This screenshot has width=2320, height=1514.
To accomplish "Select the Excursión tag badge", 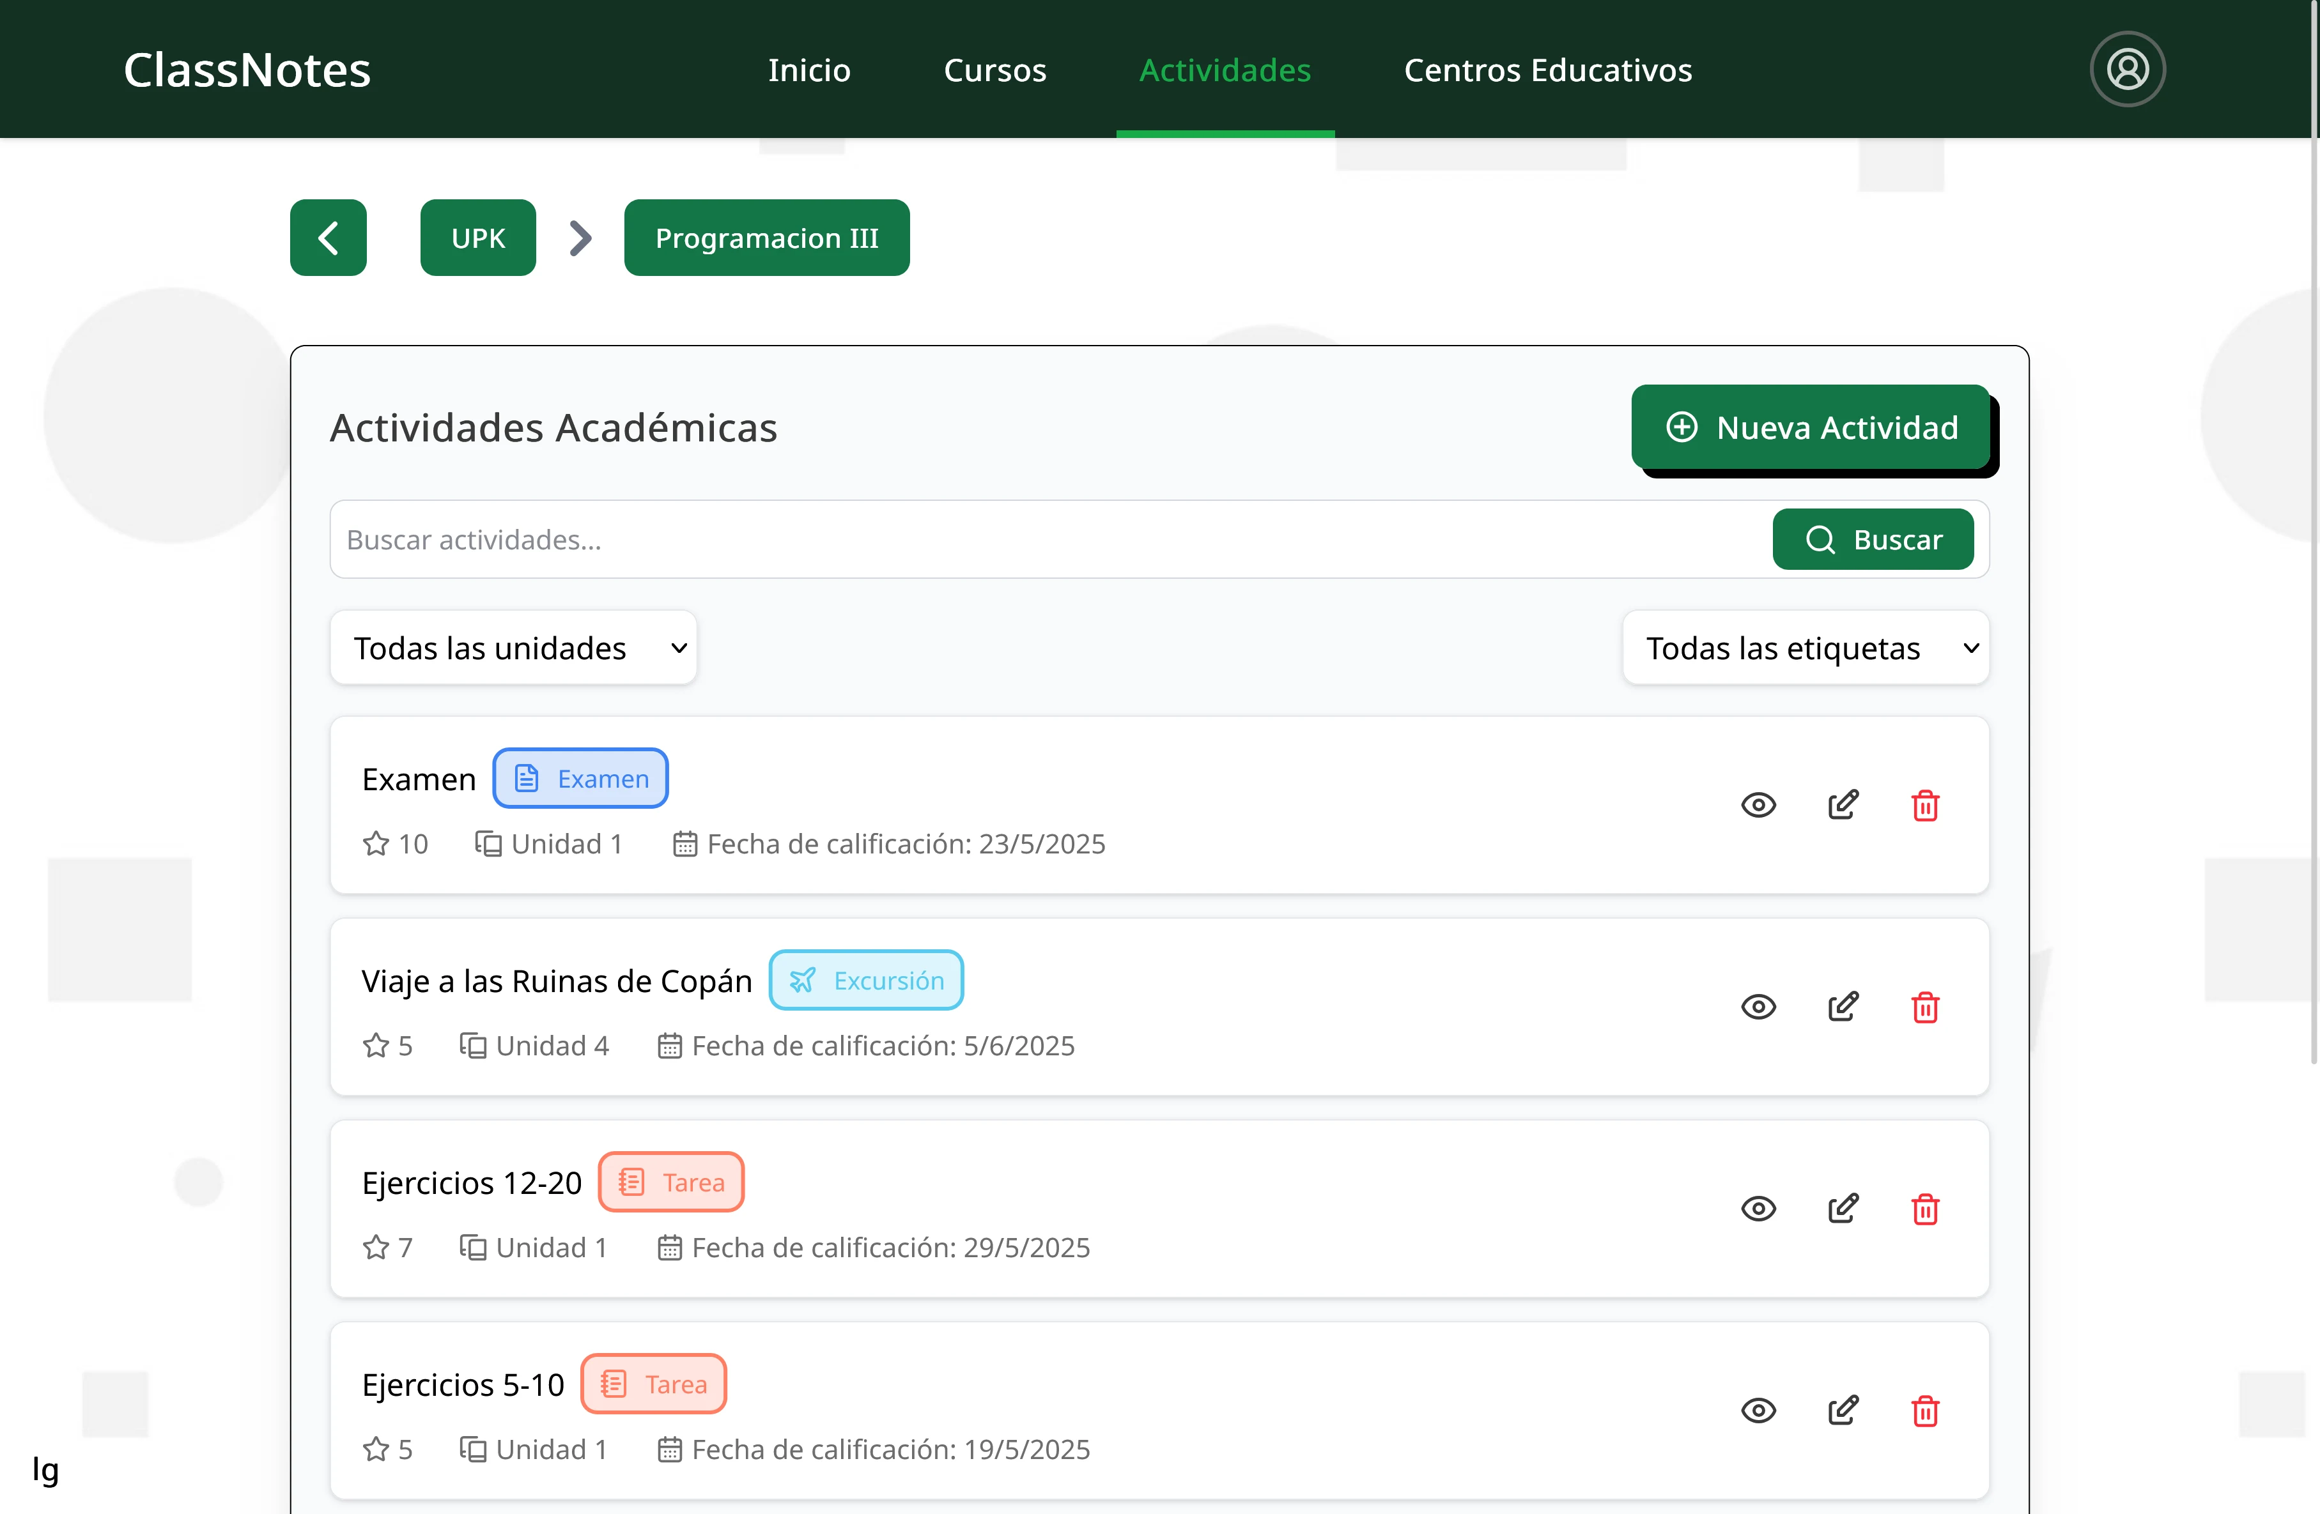I will (x=865, y=980).
